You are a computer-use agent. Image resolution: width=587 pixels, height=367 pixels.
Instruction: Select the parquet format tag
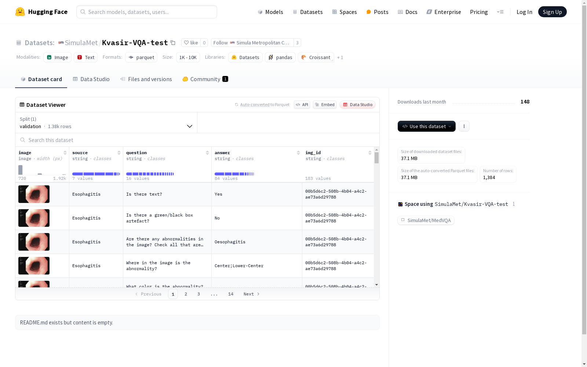click(141, 57)
